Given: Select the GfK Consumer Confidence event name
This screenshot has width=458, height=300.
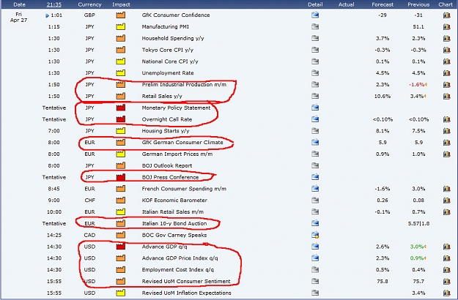Looking at the screenshot, I should tap(176, 15).
